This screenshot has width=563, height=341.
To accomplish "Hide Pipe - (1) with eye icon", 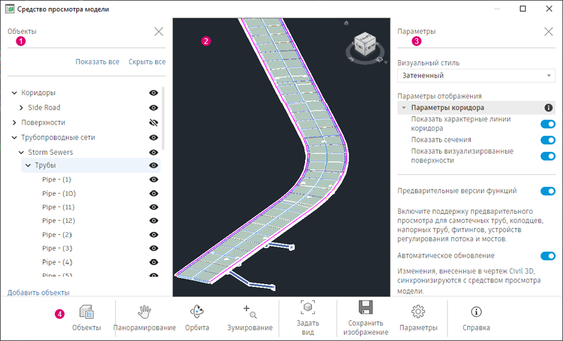I will click(x=154, y=180).
